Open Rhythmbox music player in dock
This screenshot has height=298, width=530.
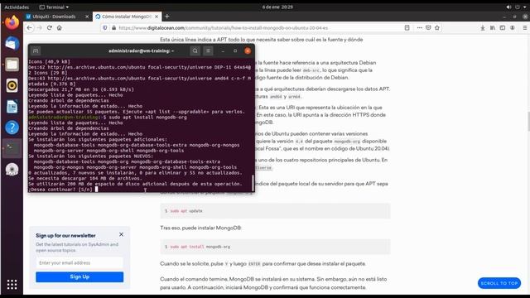[x=12, y=85]
